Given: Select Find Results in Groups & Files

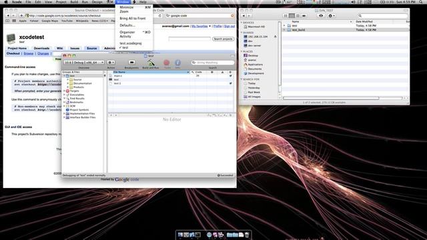Looking at the screenshot, I should coord(77,99).
